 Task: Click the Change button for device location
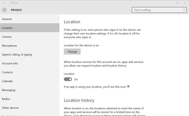(72, 51)
